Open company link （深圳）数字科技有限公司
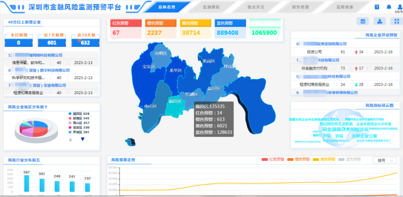This screenshot has height=197, width=403. coord(39,70)
